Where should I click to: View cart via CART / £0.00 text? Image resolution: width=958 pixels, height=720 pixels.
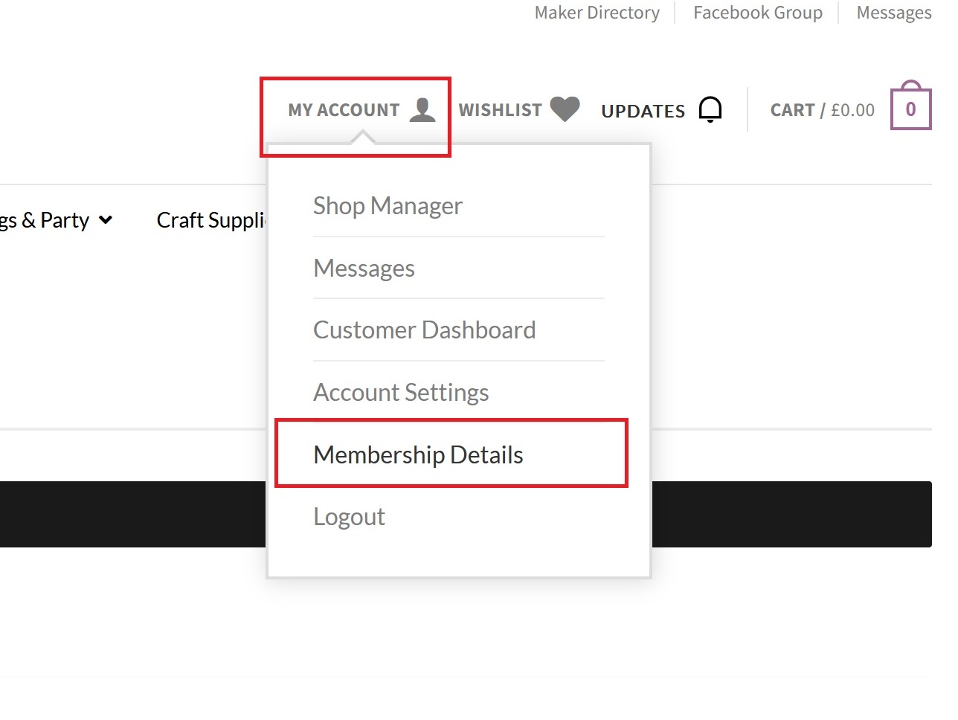point(822,110)
